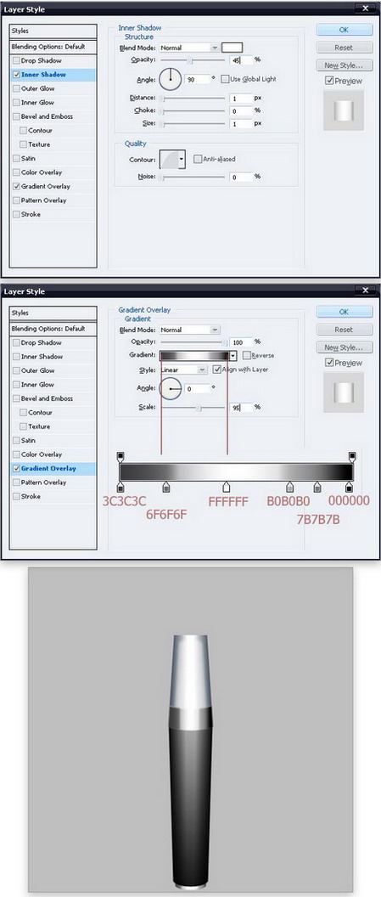Click New Style in the Inner Shadow dialog
Image resolution: width=381 pixels, height=897 pixels.
pos(344,65)
